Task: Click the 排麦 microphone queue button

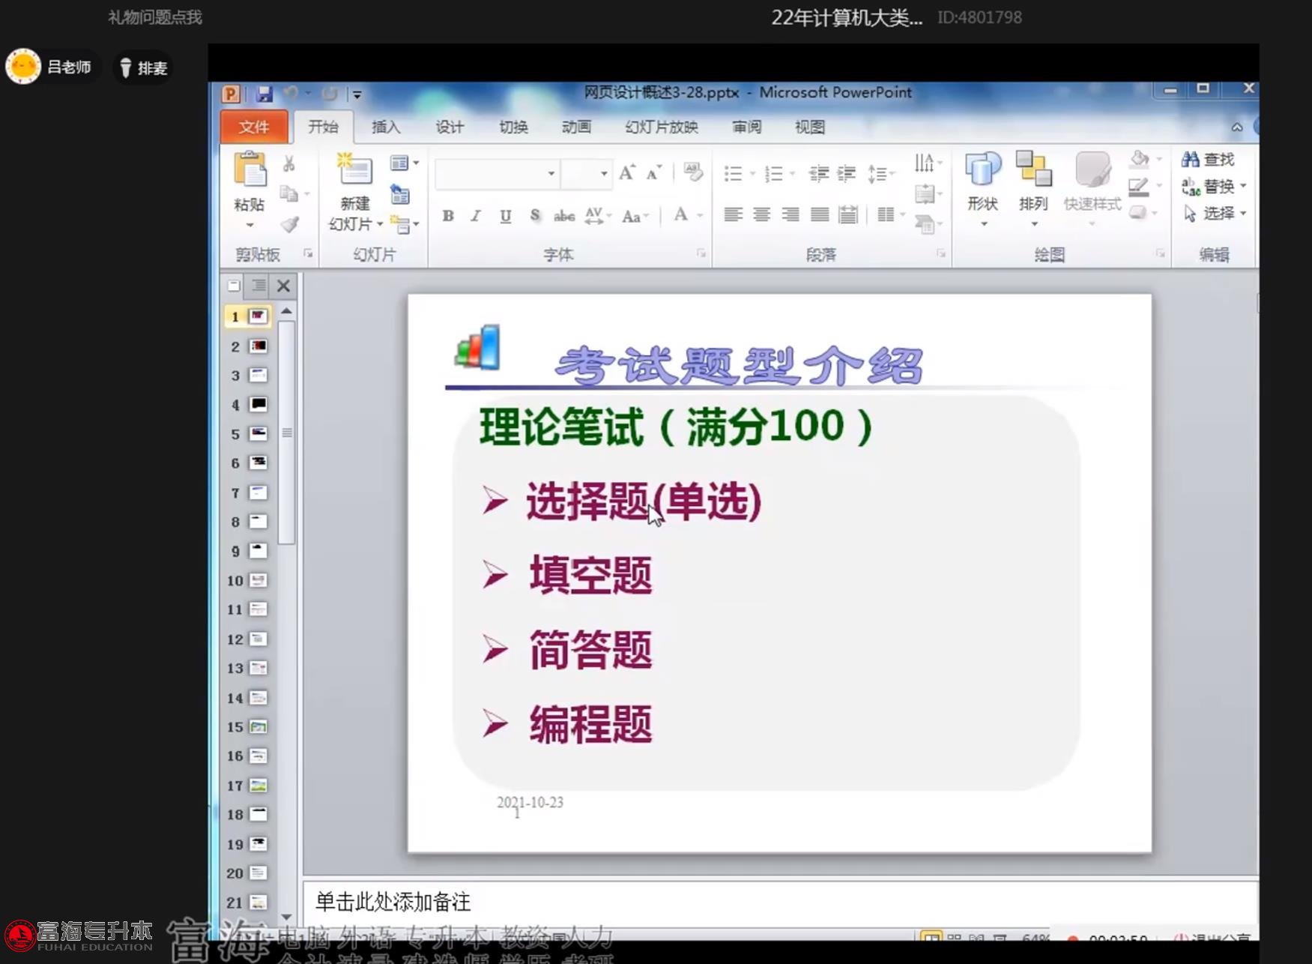Action: [x=143, y=68]
